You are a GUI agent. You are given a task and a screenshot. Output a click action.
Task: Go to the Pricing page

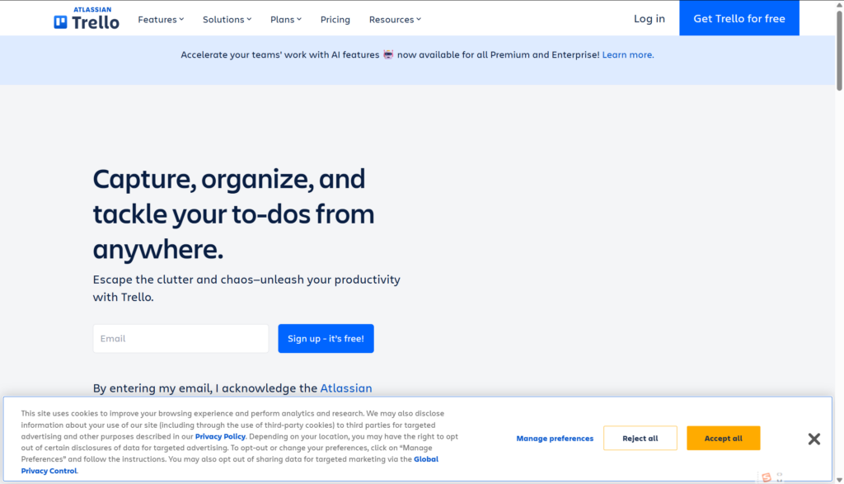click(x=335, y=20)
